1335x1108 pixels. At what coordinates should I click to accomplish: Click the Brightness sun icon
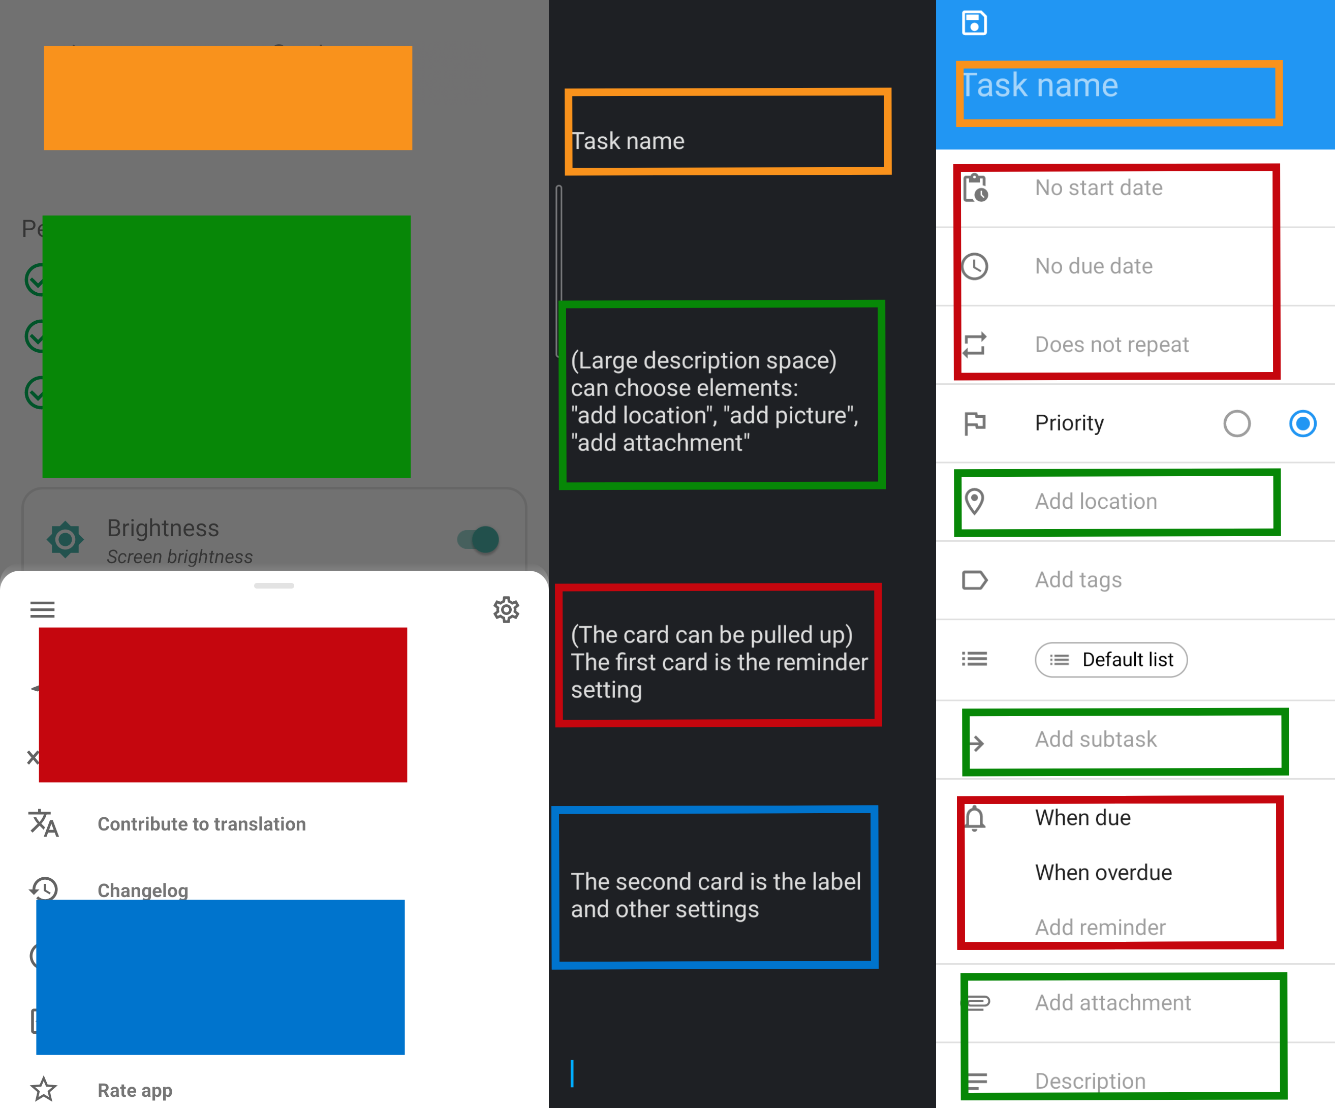point(66,540)
